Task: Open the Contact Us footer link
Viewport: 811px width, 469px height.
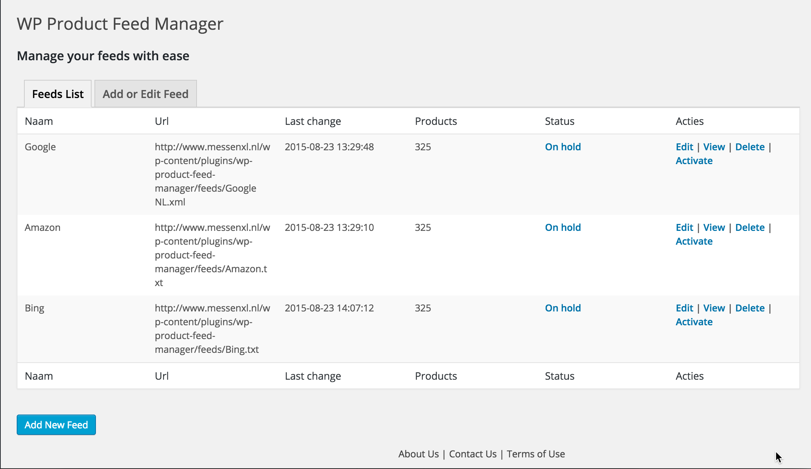Action: (x=472, y=454)
